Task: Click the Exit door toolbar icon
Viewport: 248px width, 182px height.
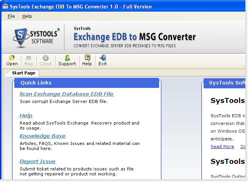Action: 103,58
